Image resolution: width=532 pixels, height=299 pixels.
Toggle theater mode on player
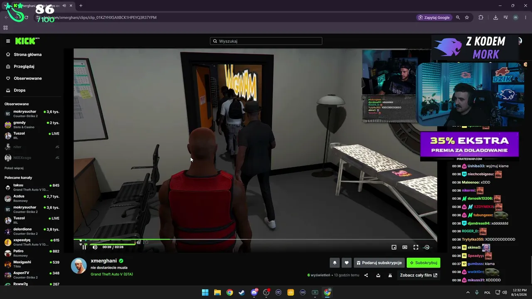(405, 247)
